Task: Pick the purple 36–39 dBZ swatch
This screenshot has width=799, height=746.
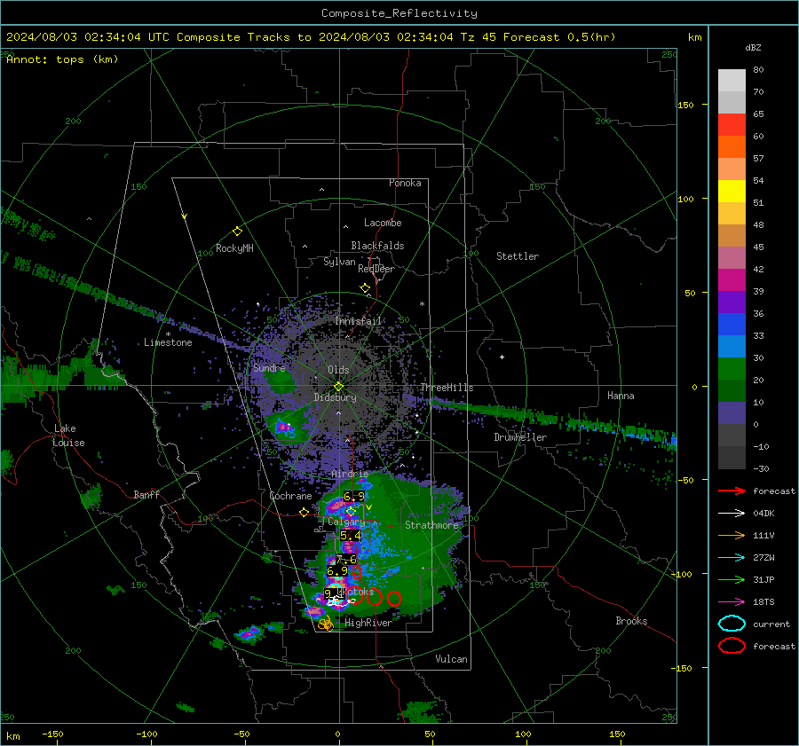Action: pyautogui.click(x=732, y=302)
